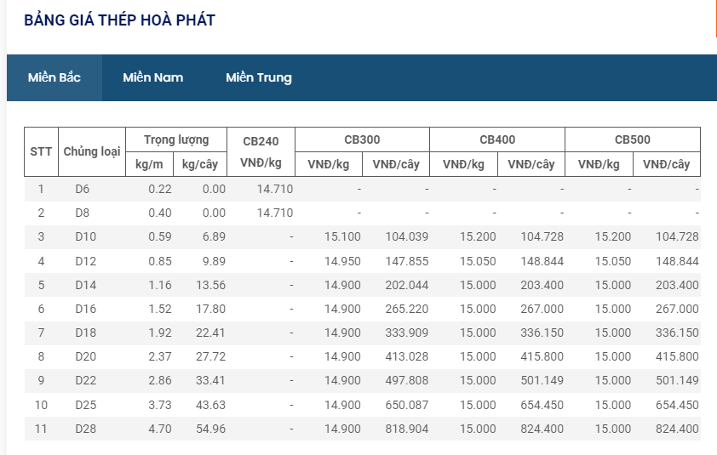The width and height of the screenshot is (717, 455).
Task: Click the CB300 group header
Action: click(362, 139)
